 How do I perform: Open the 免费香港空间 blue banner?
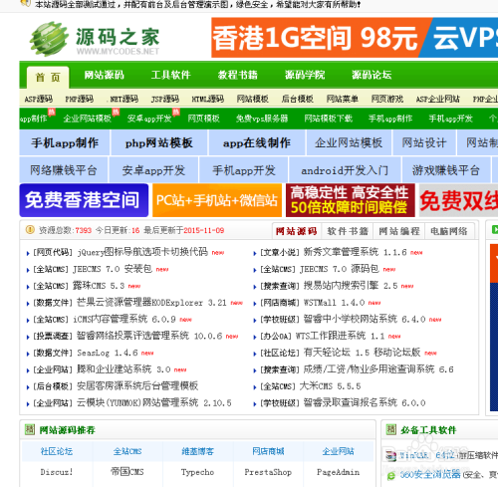(84, 200)
